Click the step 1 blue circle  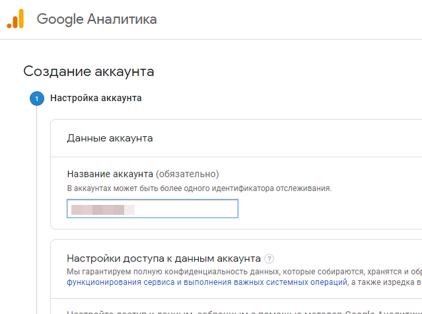tap(36, 98)
